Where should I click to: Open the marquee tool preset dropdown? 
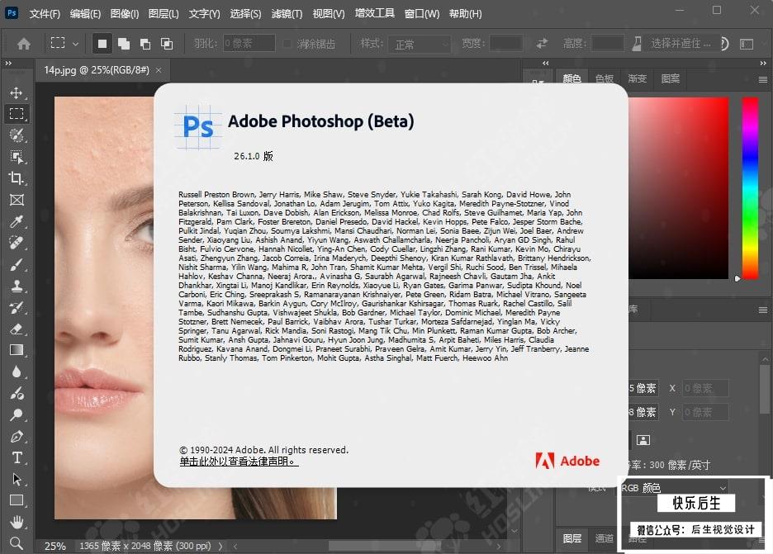[75, 44]
